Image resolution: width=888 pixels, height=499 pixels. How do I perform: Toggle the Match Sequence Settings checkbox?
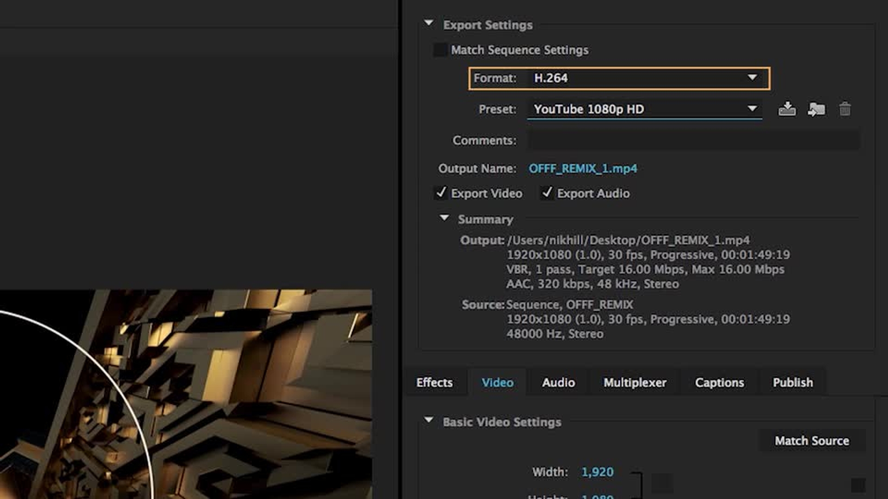[x=440, y=50]
